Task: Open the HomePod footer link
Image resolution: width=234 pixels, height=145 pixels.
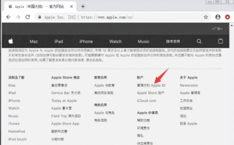Action: 17,131
